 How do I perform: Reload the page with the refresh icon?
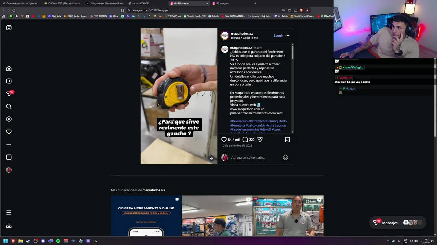click(x=14, y=10)
